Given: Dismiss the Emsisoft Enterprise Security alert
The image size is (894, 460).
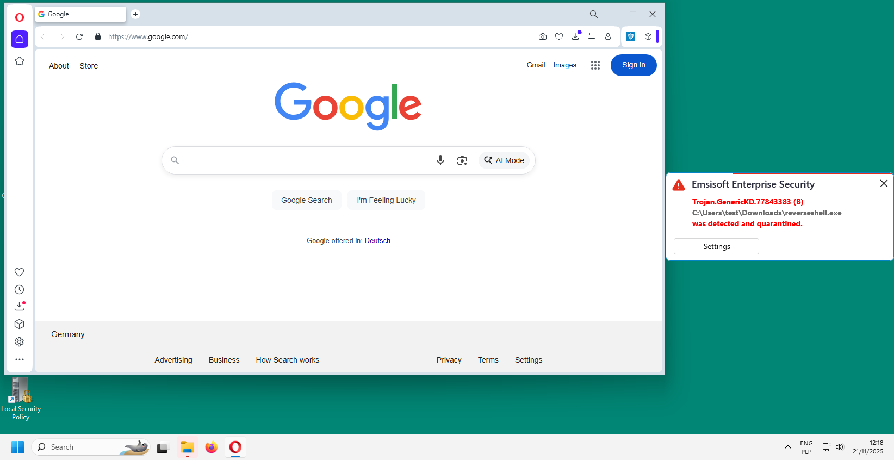Looking at the screenshot, I should (x=884, y=184).
